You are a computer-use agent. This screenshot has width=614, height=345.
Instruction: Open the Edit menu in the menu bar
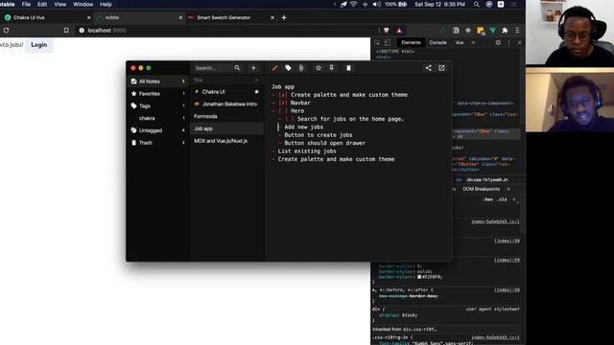tap(42, 4)
